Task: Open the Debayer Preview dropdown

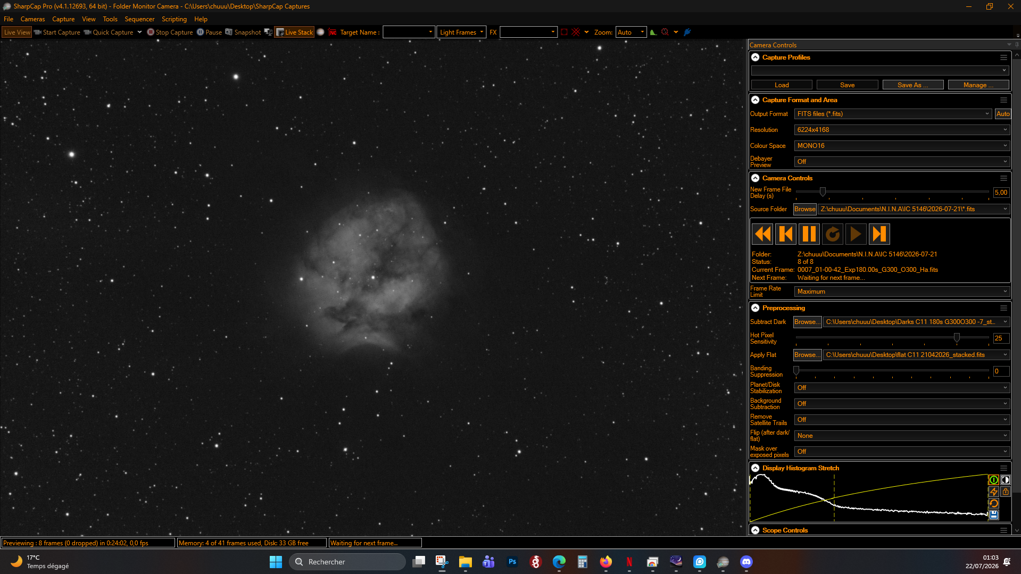Action: point(901,162)
